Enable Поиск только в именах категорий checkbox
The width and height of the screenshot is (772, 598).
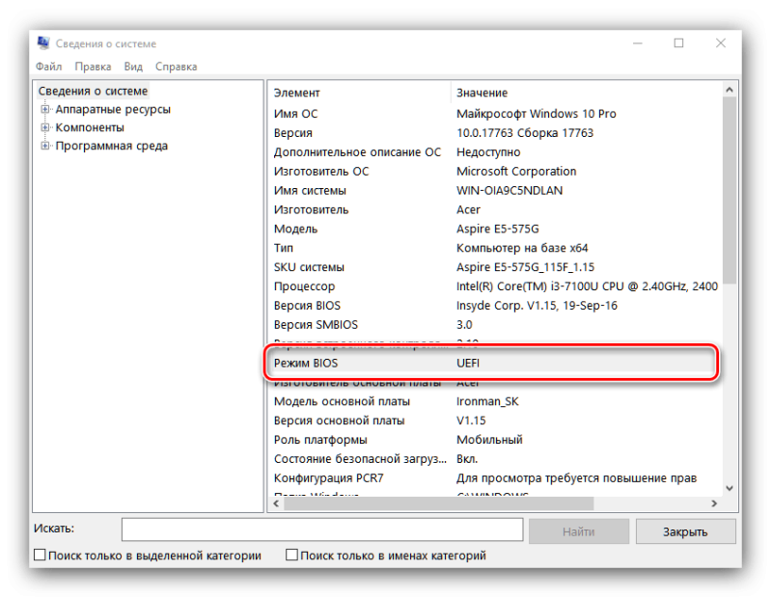coord(292,556)
